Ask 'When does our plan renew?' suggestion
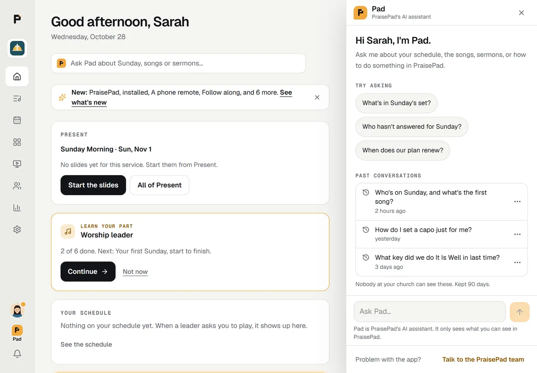537x373 pixels. tap(403, 150)
